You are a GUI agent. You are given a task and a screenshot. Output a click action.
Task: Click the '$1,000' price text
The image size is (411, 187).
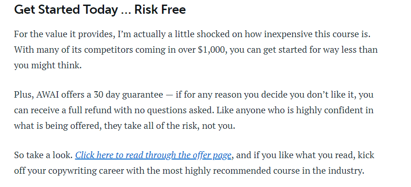click(212, 50)
